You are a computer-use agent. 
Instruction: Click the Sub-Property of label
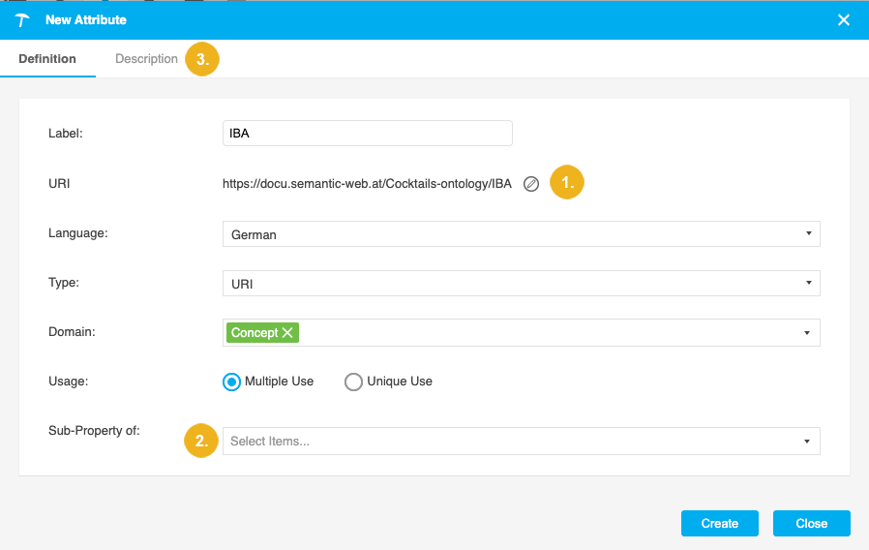pyautogui.click(x=94, y=431)
